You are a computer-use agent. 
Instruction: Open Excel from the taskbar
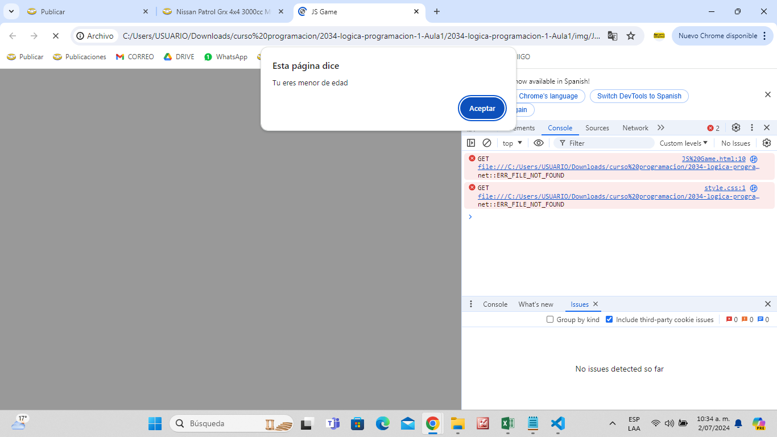(507, 423)
